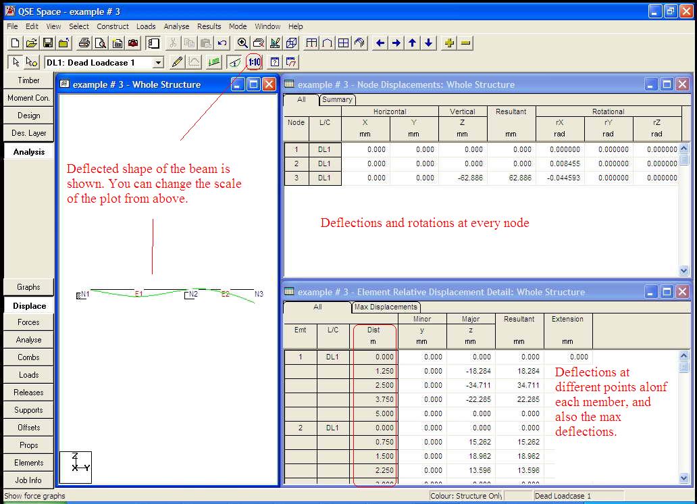Screen dimensions: 697x504
Task: Click the yellow plus icon
Action: tap(449, 43)
